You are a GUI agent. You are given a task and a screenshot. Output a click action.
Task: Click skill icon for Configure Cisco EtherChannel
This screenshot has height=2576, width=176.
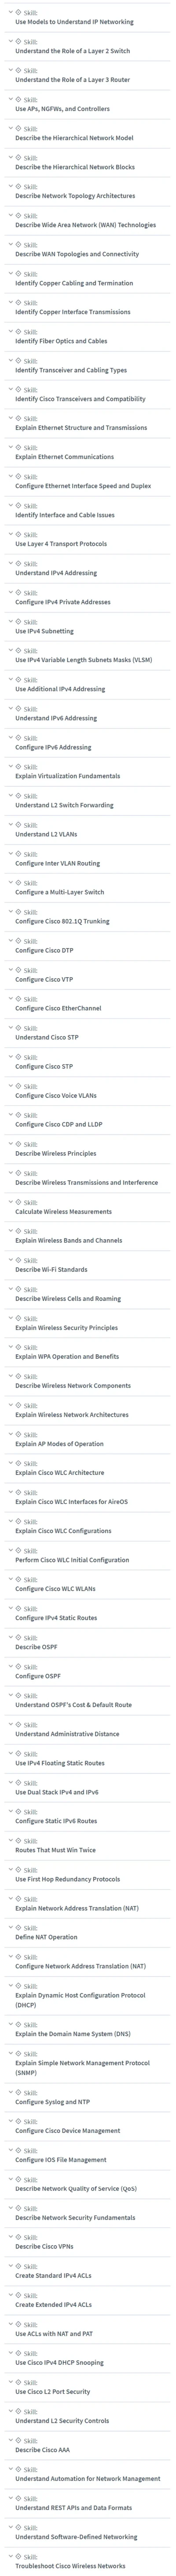pyautogui.click(x=18, y=999)
